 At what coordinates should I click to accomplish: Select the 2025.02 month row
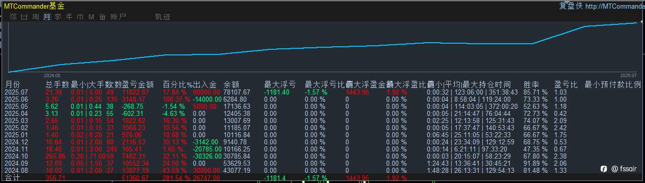(322, 128)
